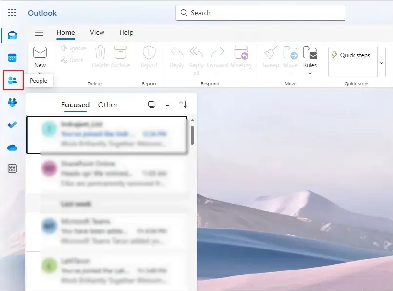
Task: Click the Block sender button
Action: [72, 60]
